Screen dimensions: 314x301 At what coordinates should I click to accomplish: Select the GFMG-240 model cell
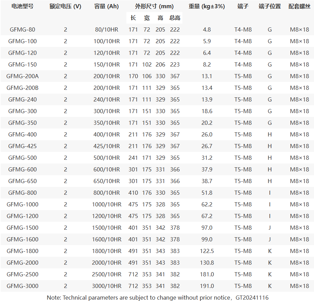click(x=22, y=99)
